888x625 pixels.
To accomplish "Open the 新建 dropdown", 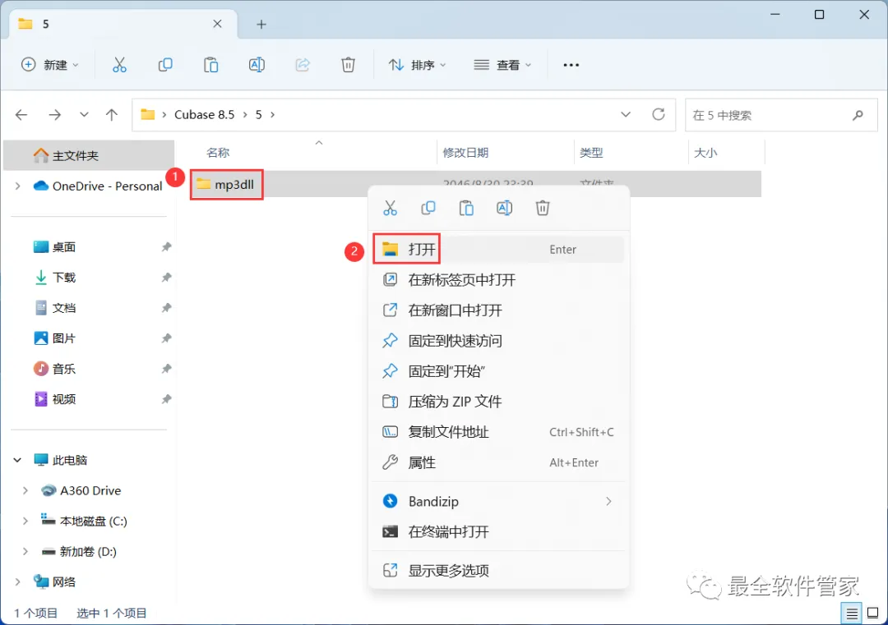I will tap(50, 65).
